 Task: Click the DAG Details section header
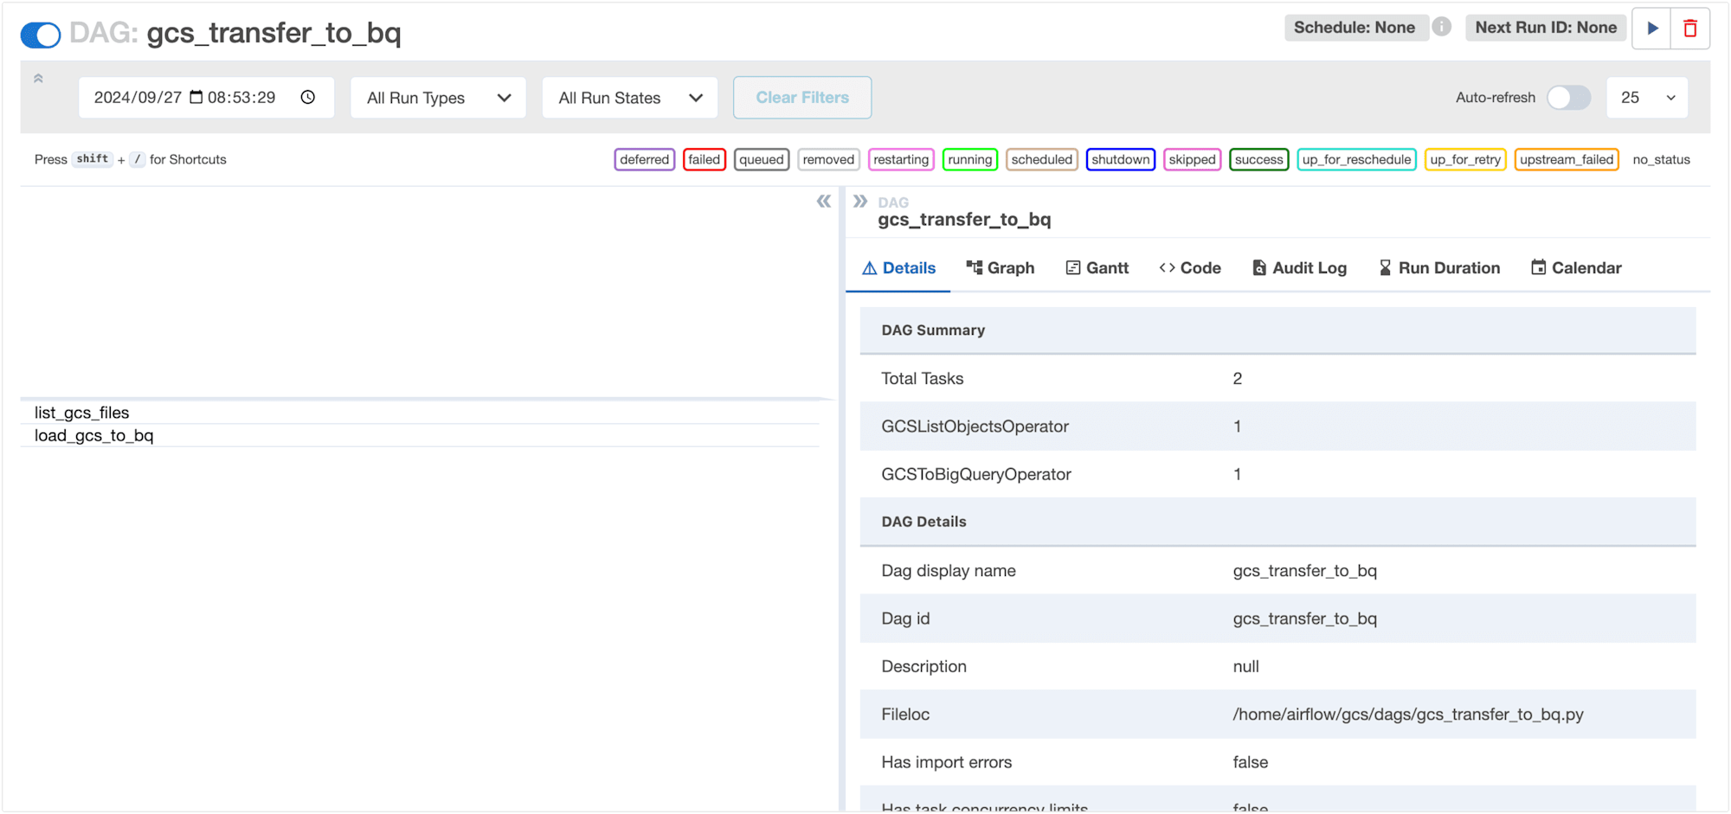[1277, 522]
